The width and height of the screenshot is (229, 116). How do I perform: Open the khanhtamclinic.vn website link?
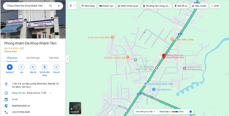21,106
